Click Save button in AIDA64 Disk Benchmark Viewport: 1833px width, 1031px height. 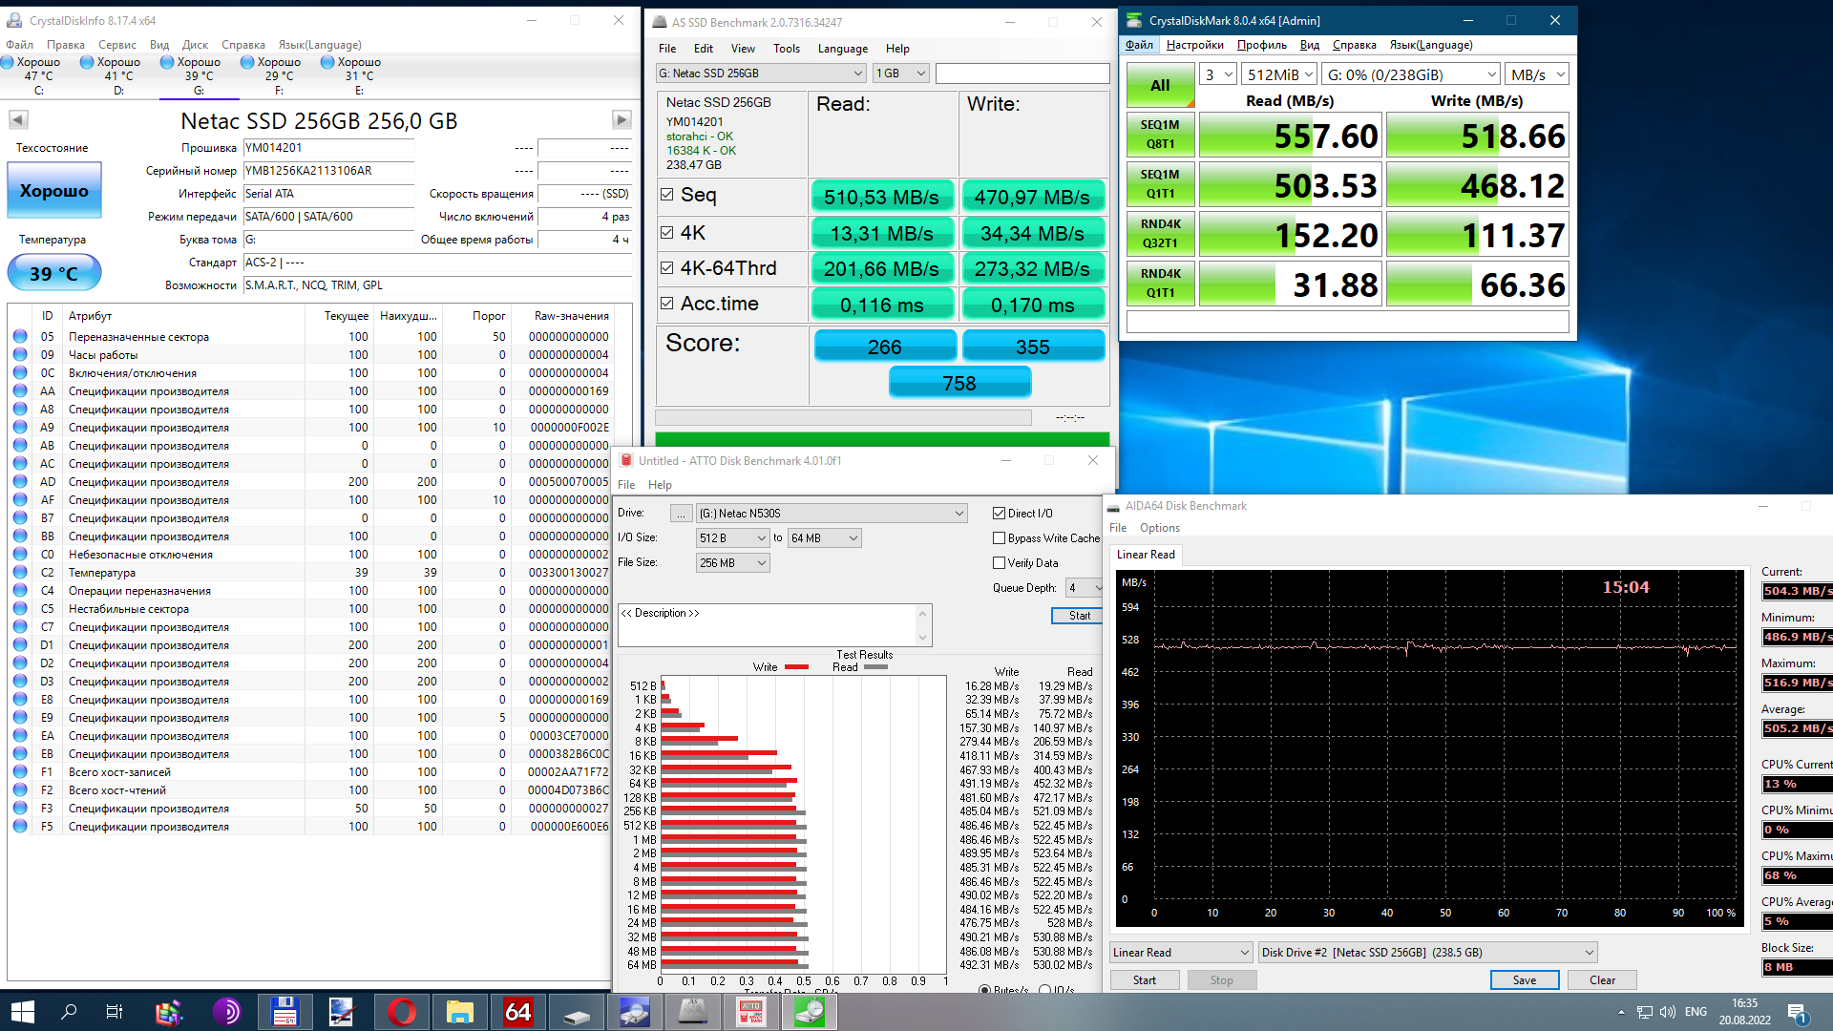(x=1524, y=980)
